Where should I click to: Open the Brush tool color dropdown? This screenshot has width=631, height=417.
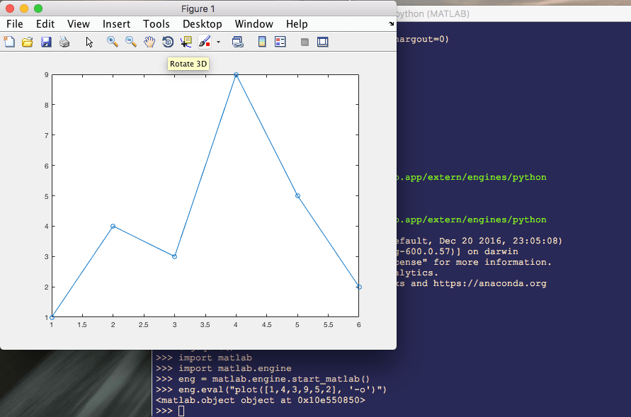[217, 42]
